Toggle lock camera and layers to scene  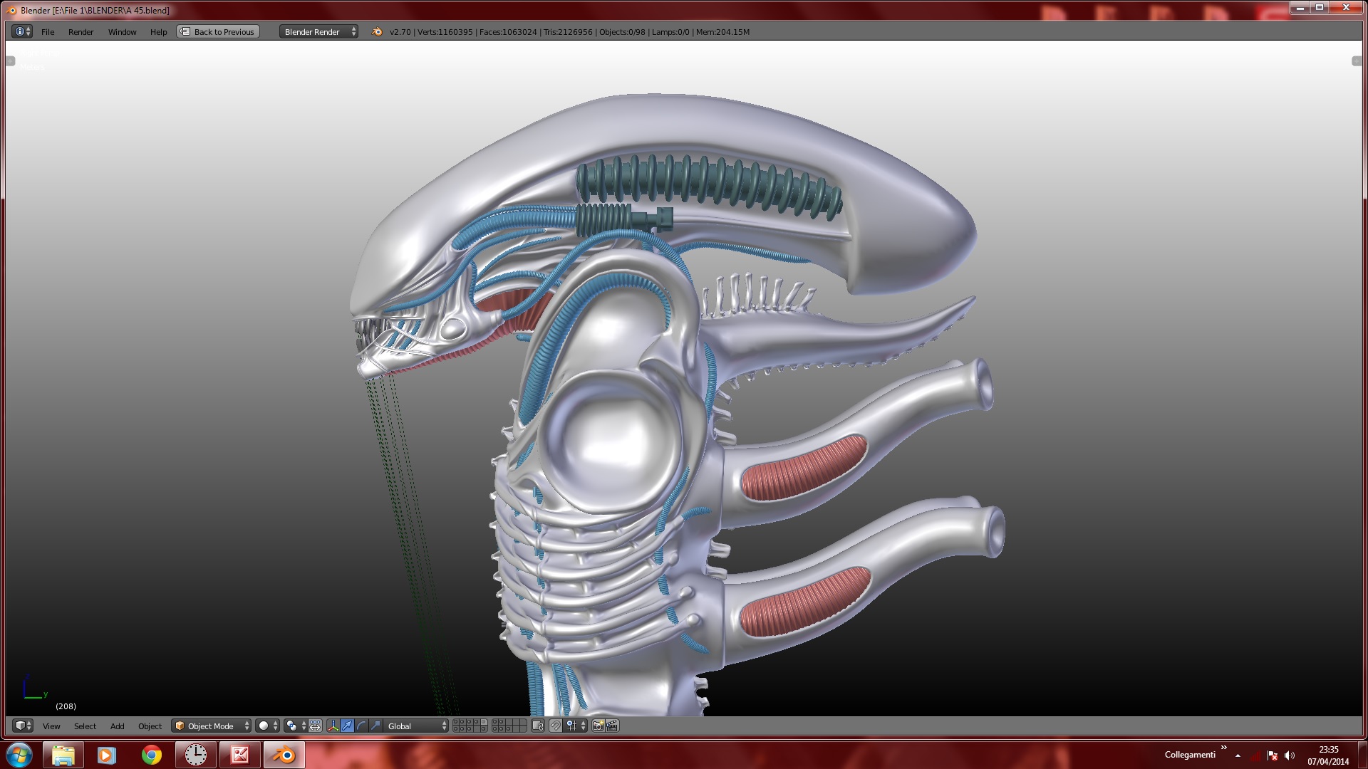click(x=538, y=726)
